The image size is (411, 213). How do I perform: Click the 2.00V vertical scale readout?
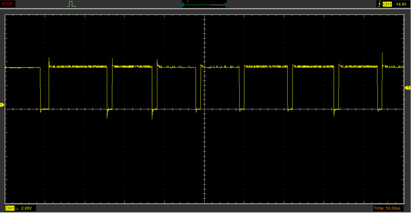pyautogui.click(x=26, y=209)
